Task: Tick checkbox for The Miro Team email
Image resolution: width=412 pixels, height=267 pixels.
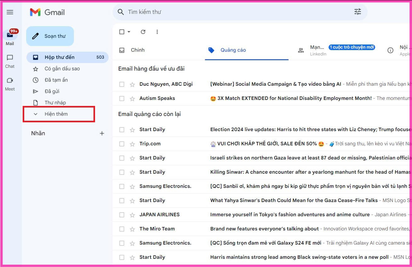Action: [122, 229]
